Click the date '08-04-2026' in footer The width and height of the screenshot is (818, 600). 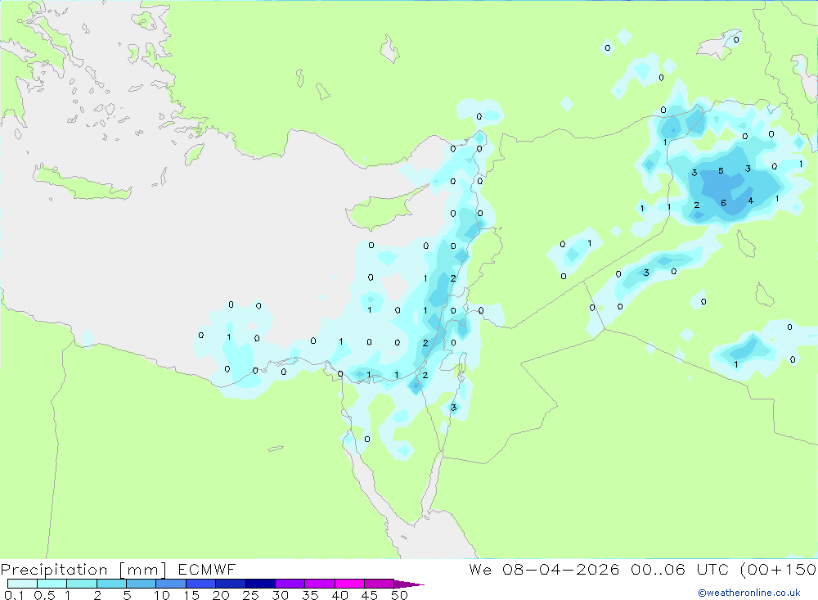tap(561, 569)
